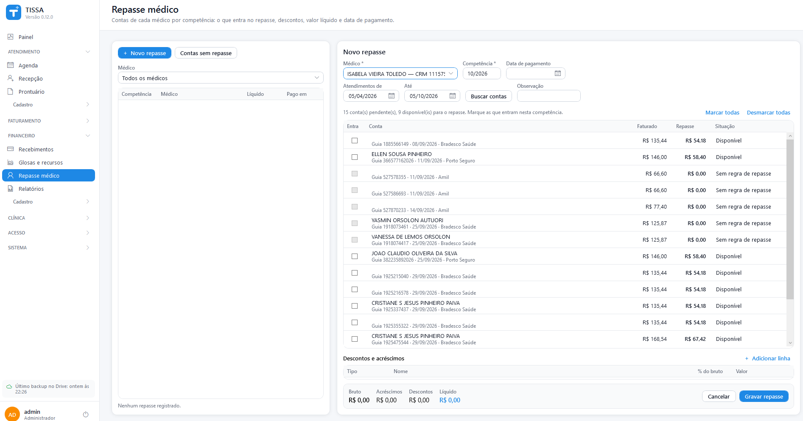Viewport: 803px width, 421px height.
Task: Tick the Guia 1925215040 checkbox
Action: [x=355, y=273]
